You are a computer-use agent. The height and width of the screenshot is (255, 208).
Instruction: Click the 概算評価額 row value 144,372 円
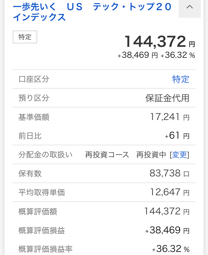click(167, 211)
